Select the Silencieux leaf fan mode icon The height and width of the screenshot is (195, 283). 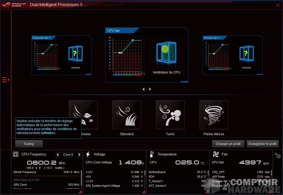click(x=83, y=115)
